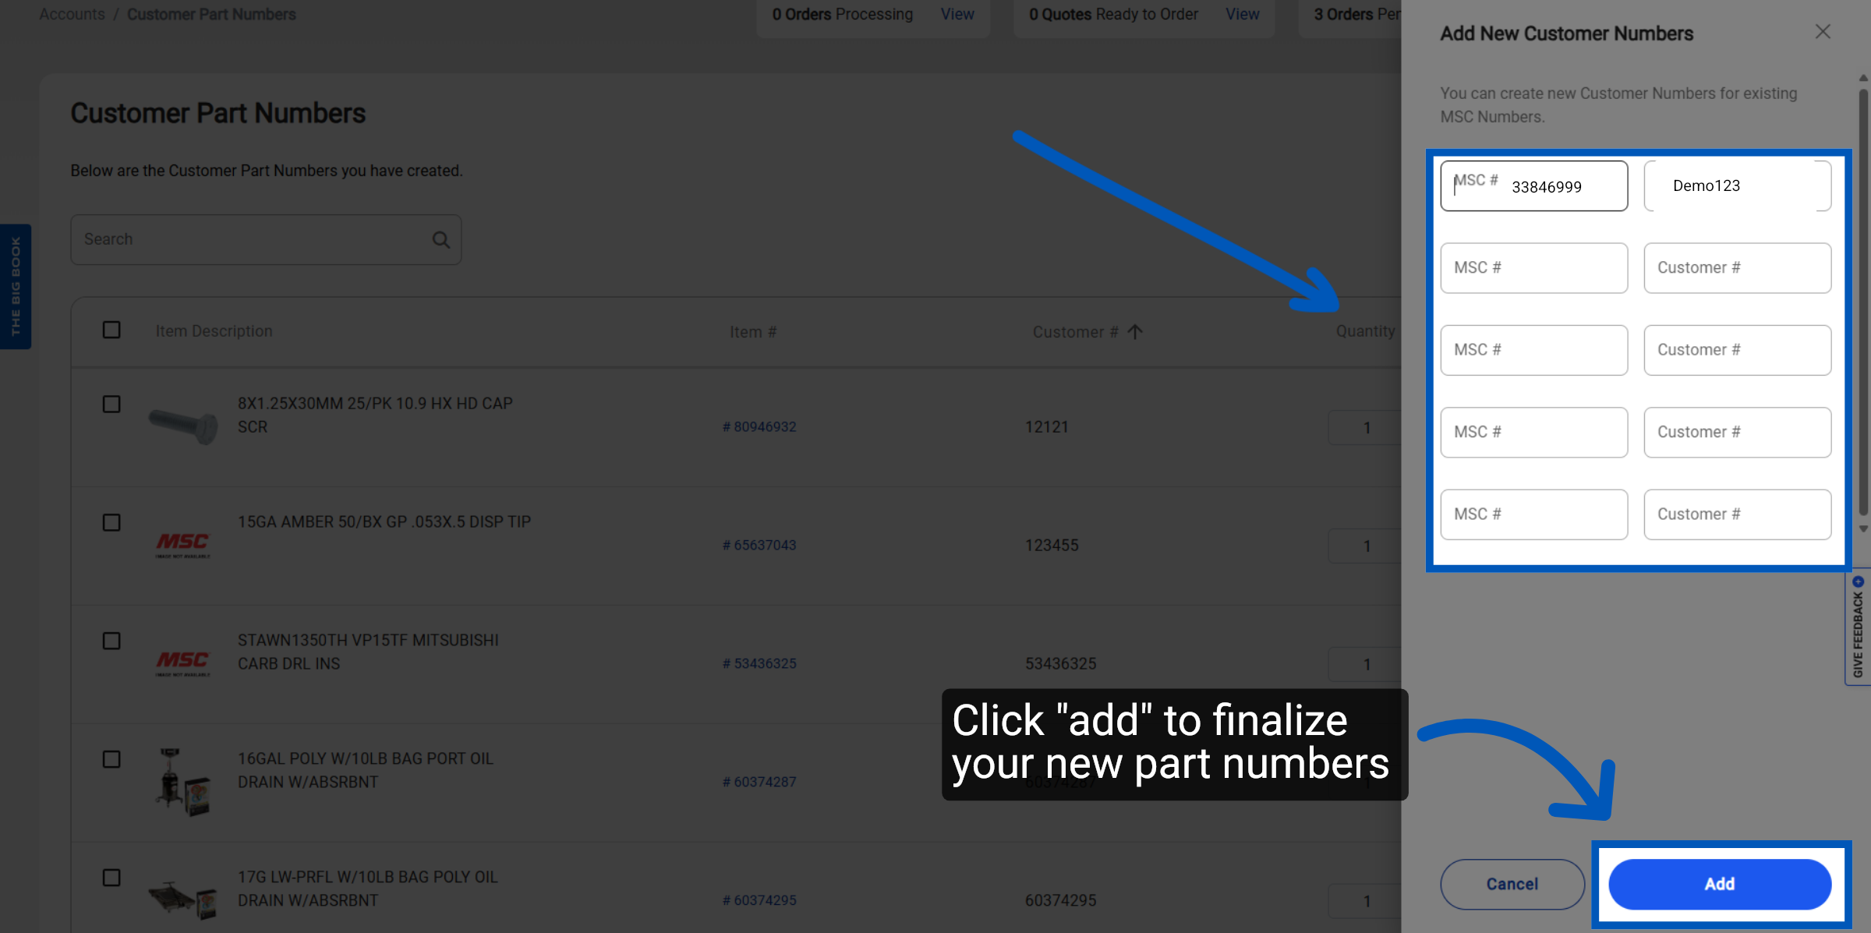Viewport: 1871px width, 933px height.
Task: Click Customer Part Numbers breadcrumb
Action: [x=211, y=14]
